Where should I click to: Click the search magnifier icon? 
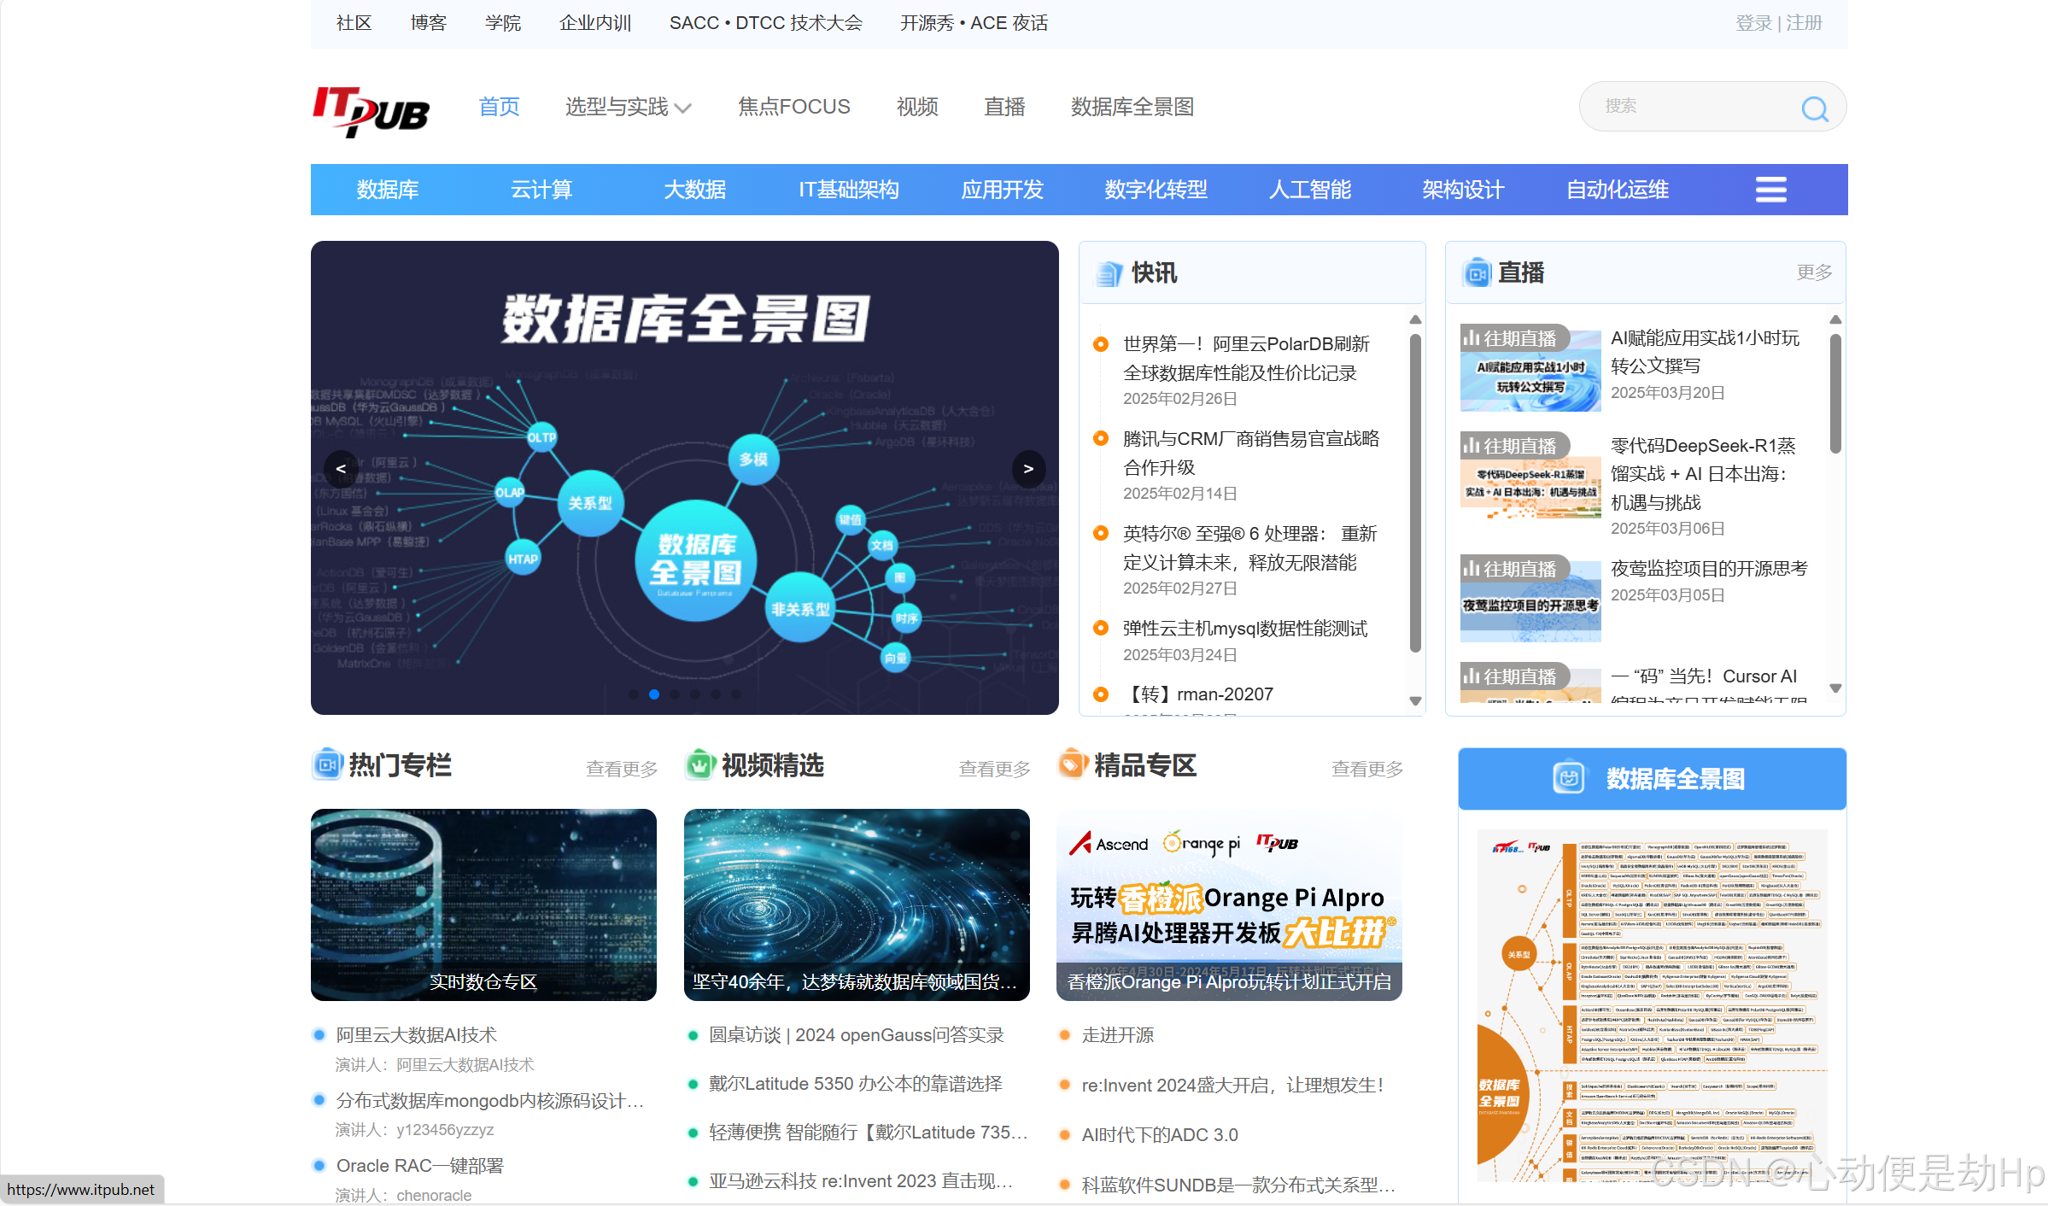point(1814,108)
